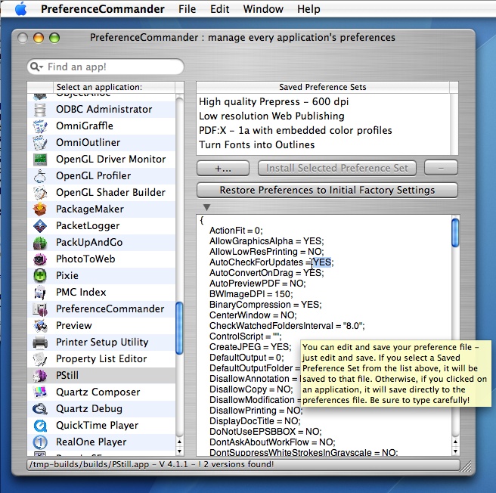This screenshot has width=496, height=493.
Task: Click the CheckWatchedFoldersInterval = "8.0" line
Action: [x=287, y=326]
